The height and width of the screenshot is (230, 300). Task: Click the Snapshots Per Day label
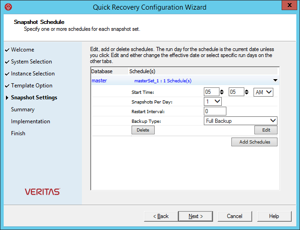pos(152,102)
